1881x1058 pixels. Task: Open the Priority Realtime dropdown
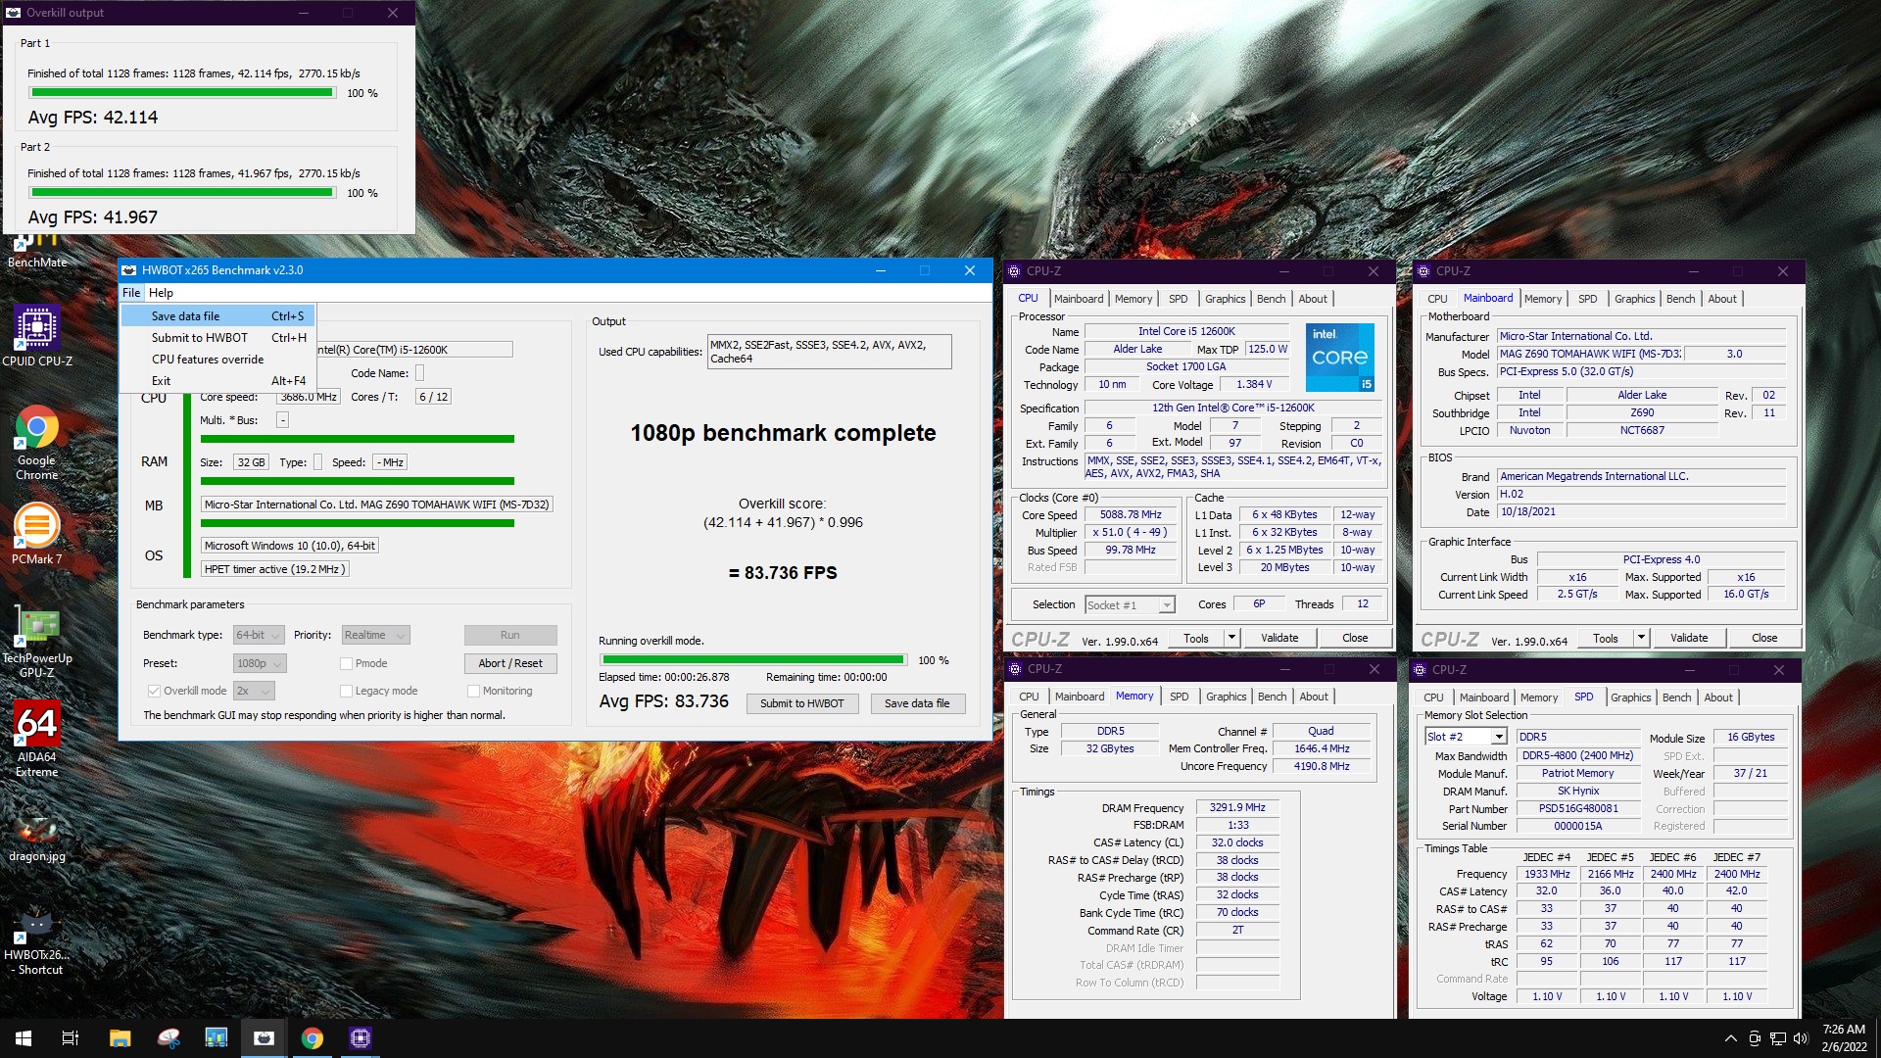[x=375, y=635]
